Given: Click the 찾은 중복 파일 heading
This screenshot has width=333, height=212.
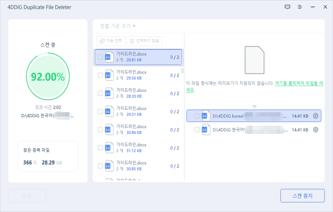Looking at the screenshot, I should (x=36, y=150).
